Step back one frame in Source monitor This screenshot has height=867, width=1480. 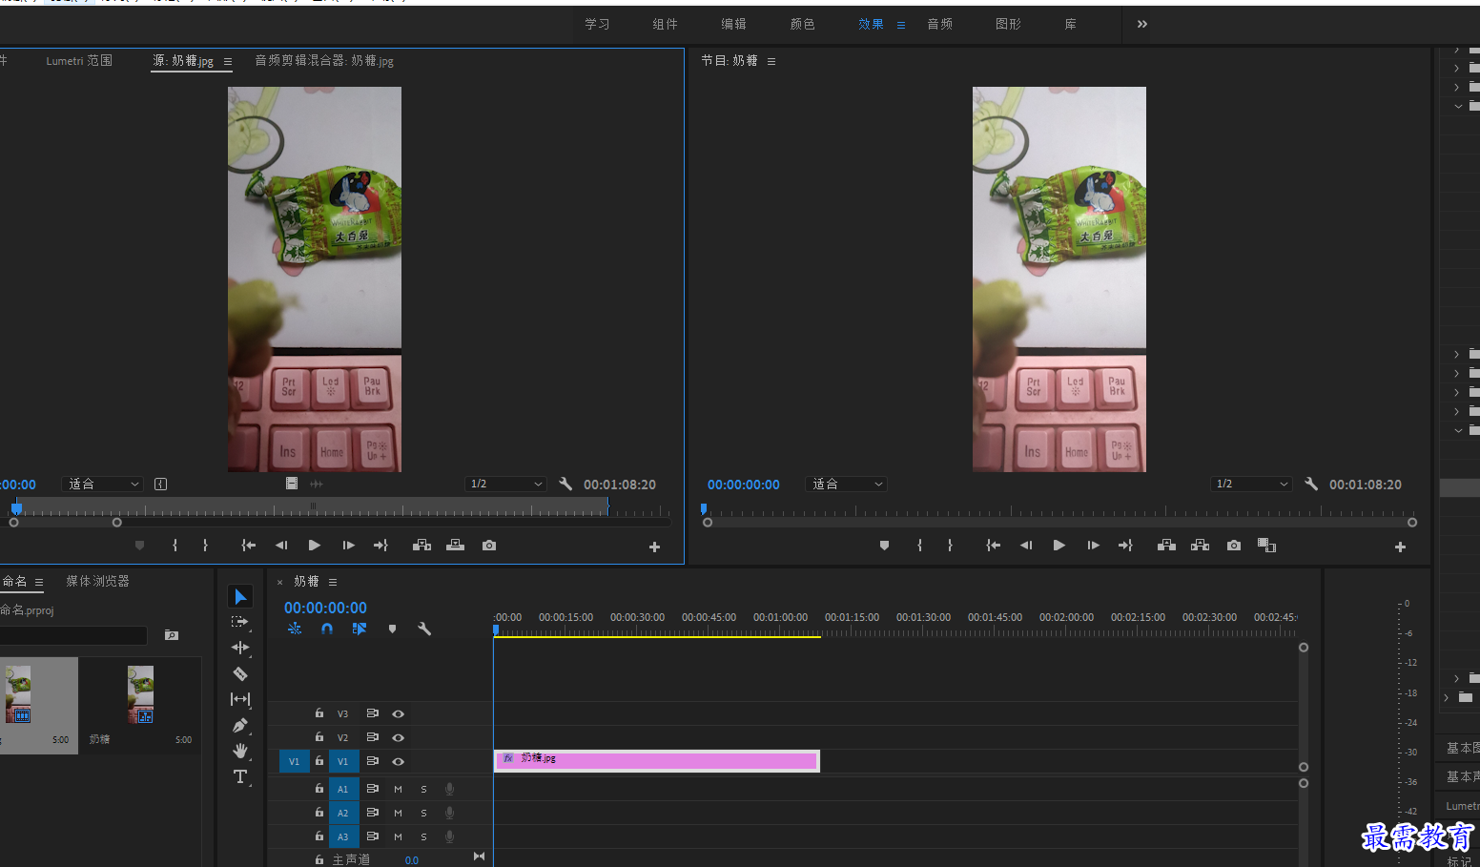click(x=281, y=546)
